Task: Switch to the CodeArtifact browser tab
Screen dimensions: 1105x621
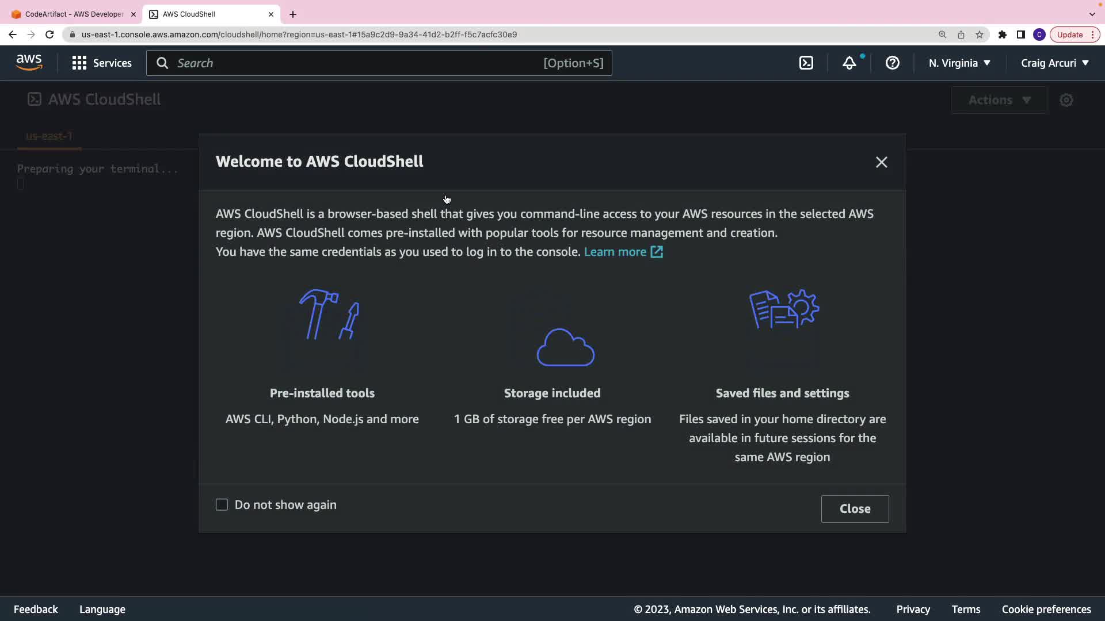Action: (74, 14)
